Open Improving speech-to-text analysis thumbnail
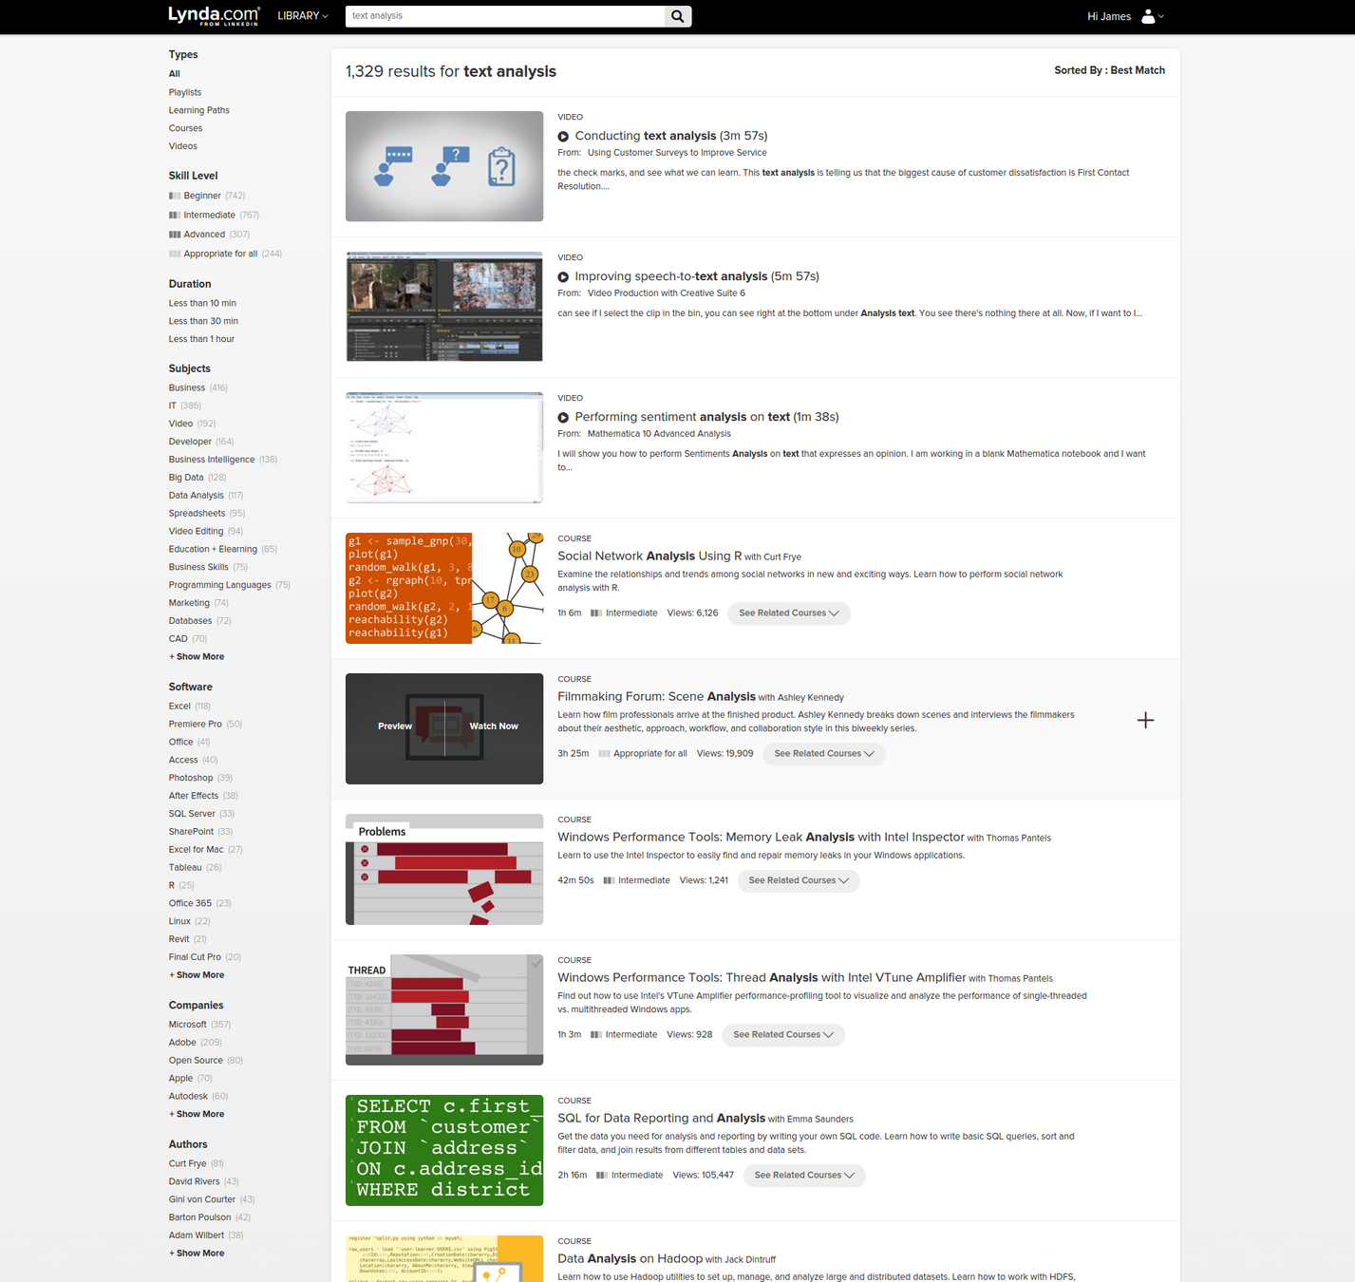Image resolution: width=1355 pixels, height=1282 pixels. click(x=444, y=307)
